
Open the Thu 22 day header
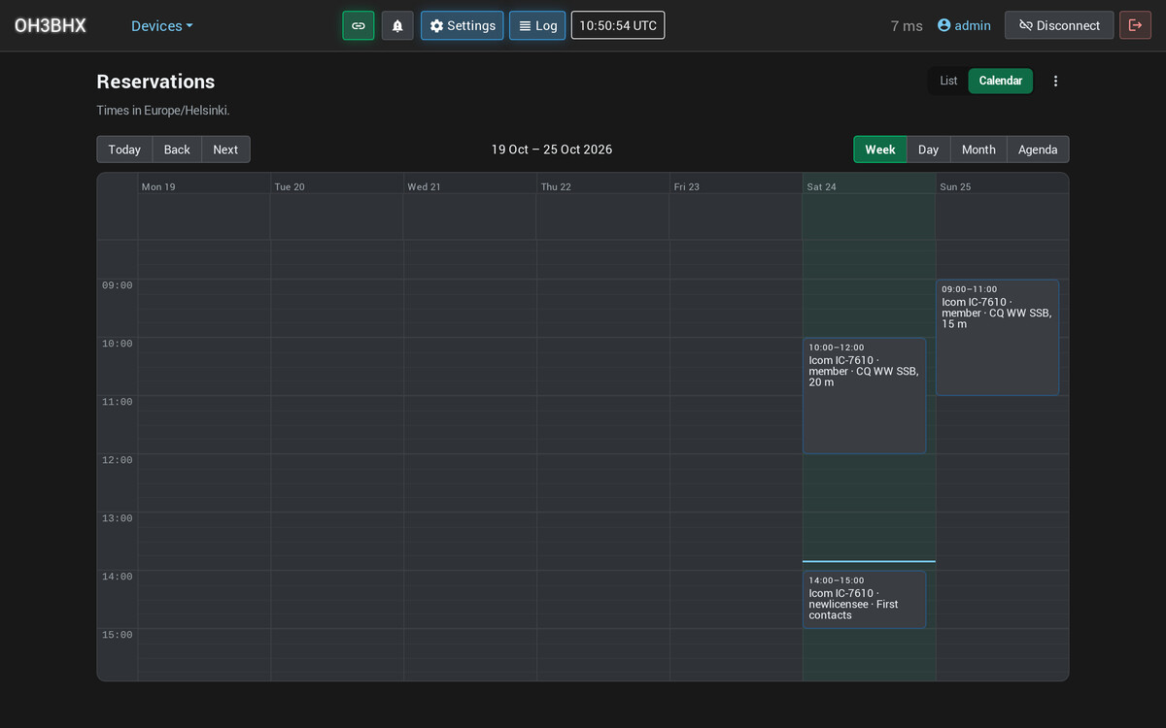pyautogui.click(x=556, y=186)
